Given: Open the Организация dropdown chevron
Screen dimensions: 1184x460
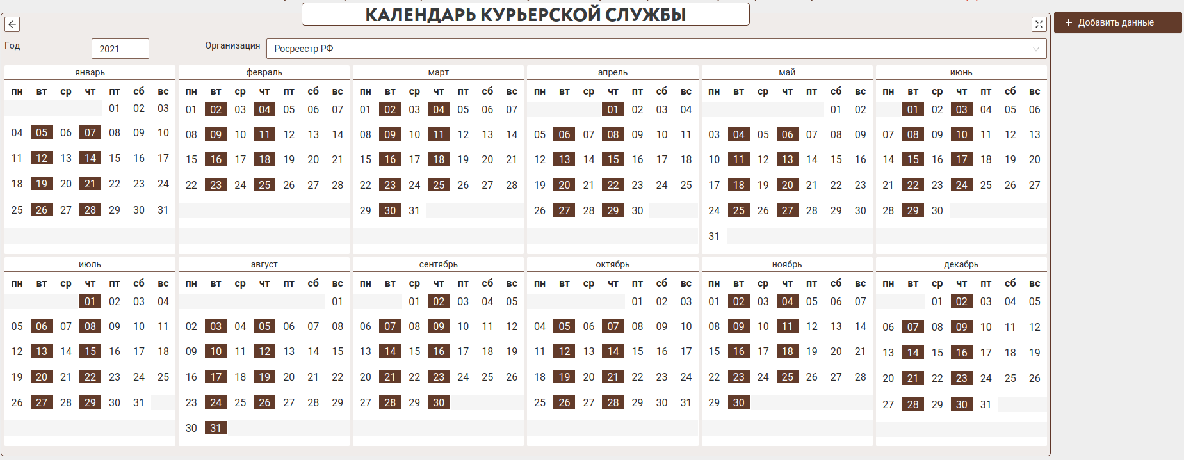Looking at the screenshot, I should coord(1035,49).
